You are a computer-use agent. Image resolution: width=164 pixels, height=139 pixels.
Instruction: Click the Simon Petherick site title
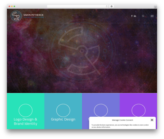pos(33,15)
